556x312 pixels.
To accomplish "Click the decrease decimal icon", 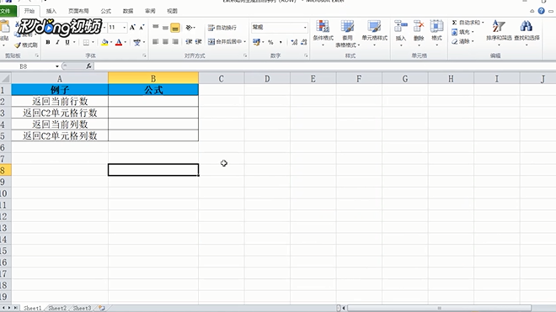I will (304, 42).
